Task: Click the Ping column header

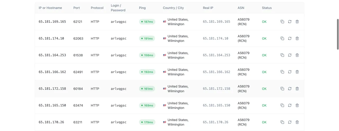Action: (x=142, y=8)
